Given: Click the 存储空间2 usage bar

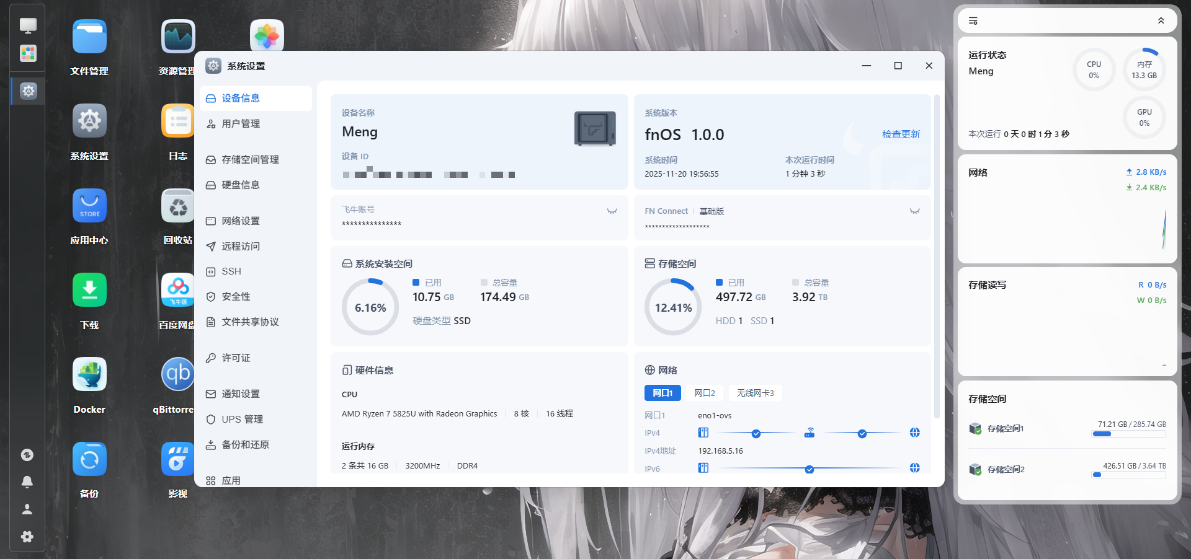Looking at the screenshot, I should pos(1129,475).
